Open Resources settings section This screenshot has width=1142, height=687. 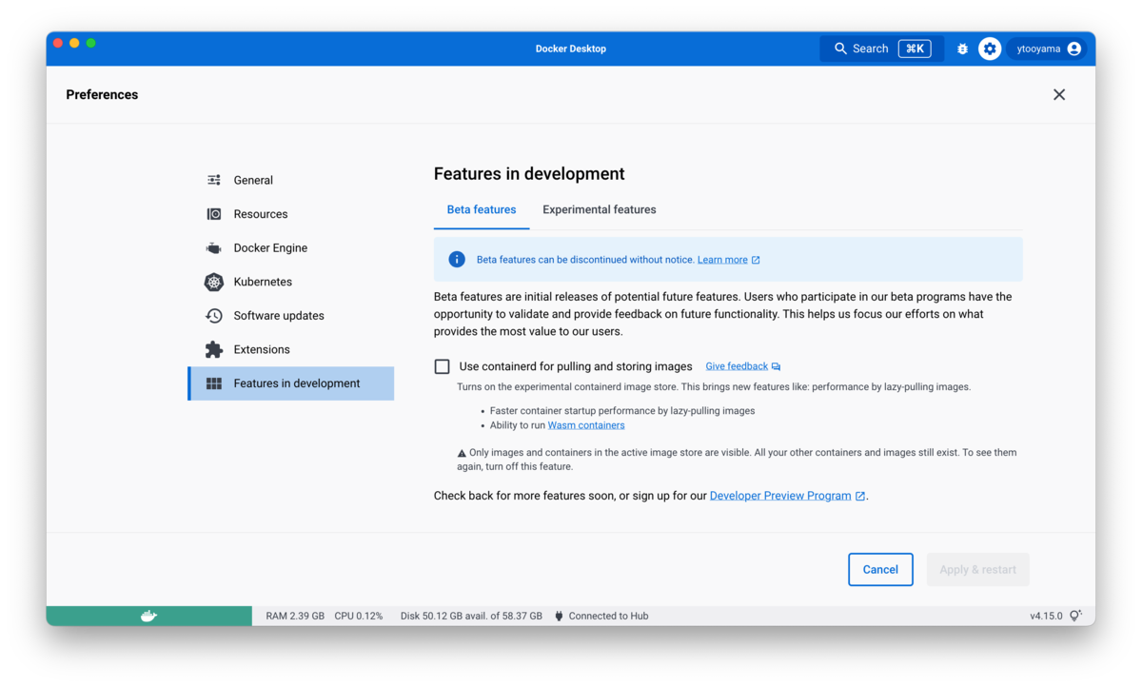click(x=291, y=214)
